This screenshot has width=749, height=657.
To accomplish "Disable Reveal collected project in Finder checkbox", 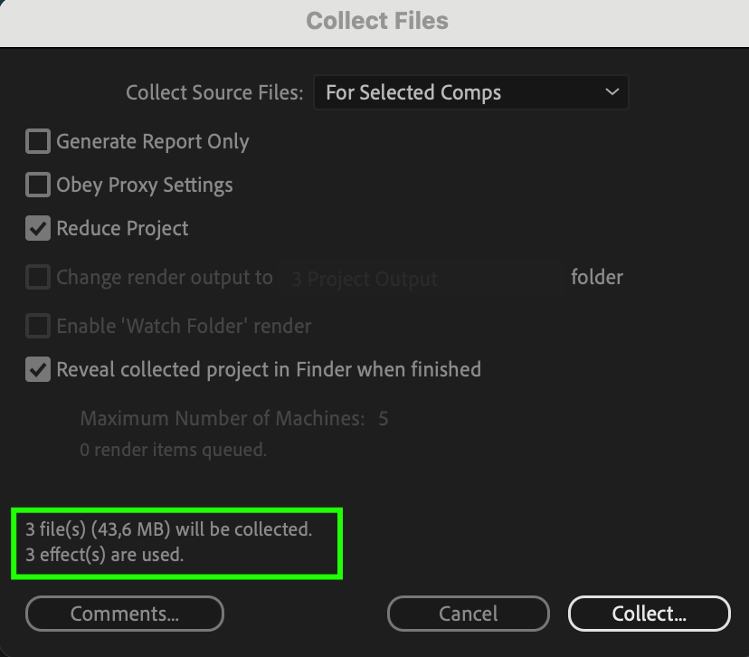I will (38, 369).
